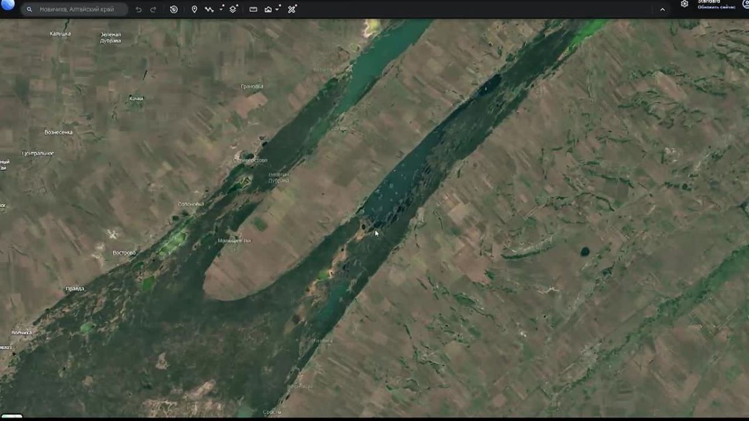The image size is (749, 421).
Task: Select the Draw path or polygon tool
Action: (x=209, y=9)
